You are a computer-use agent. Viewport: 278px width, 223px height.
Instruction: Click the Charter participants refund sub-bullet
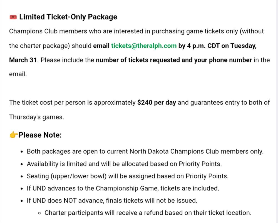pyautogui.click(x=148, y=213)
